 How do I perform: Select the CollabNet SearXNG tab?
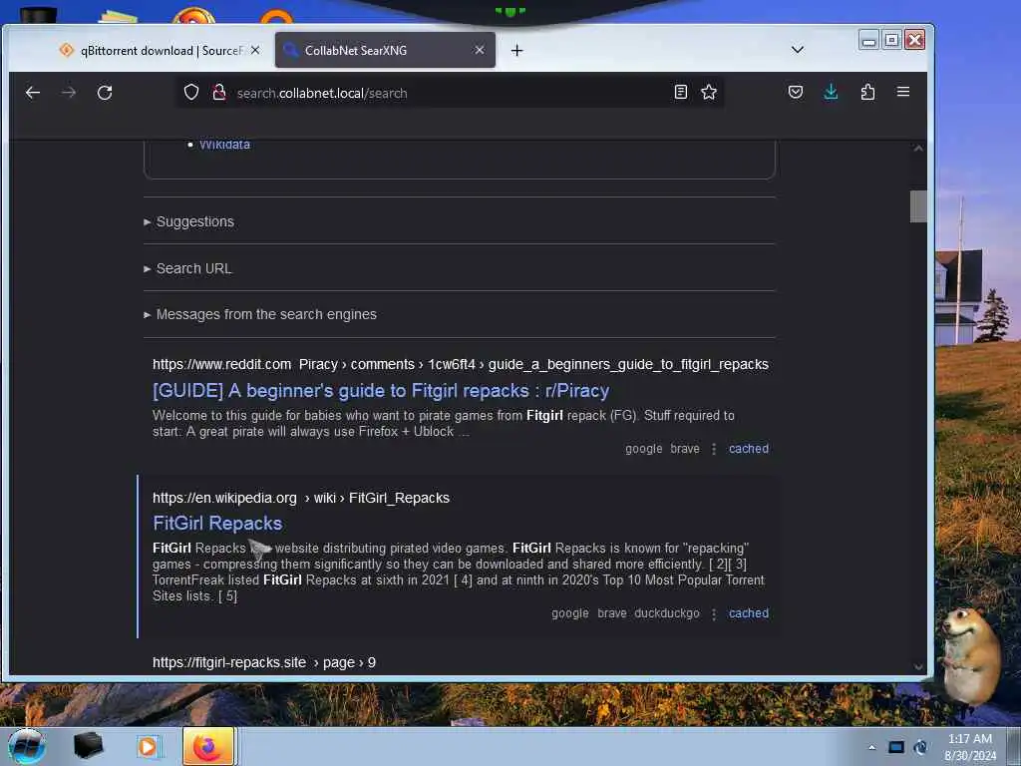pyautogui.click(x=385, y=50)
